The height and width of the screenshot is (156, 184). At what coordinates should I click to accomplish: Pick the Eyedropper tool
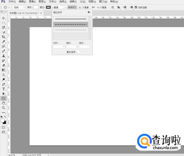[4, 42]
